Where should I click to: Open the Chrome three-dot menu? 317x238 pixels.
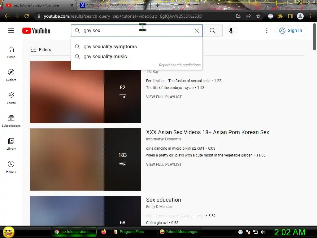(310, 16)
